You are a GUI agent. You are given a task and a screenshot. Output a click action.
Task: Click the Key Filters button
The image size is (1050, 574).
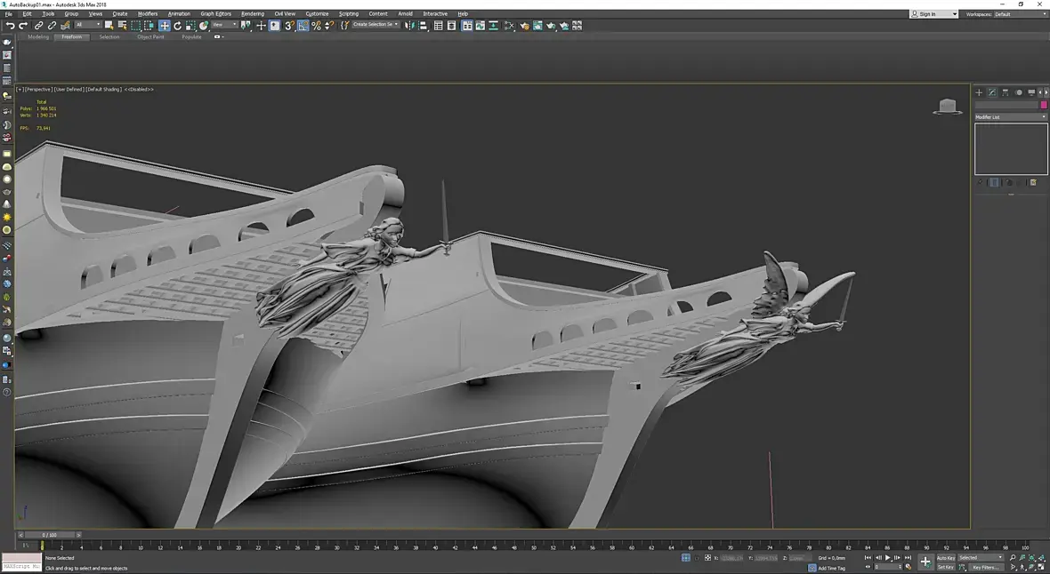click(x=985, y=567)
